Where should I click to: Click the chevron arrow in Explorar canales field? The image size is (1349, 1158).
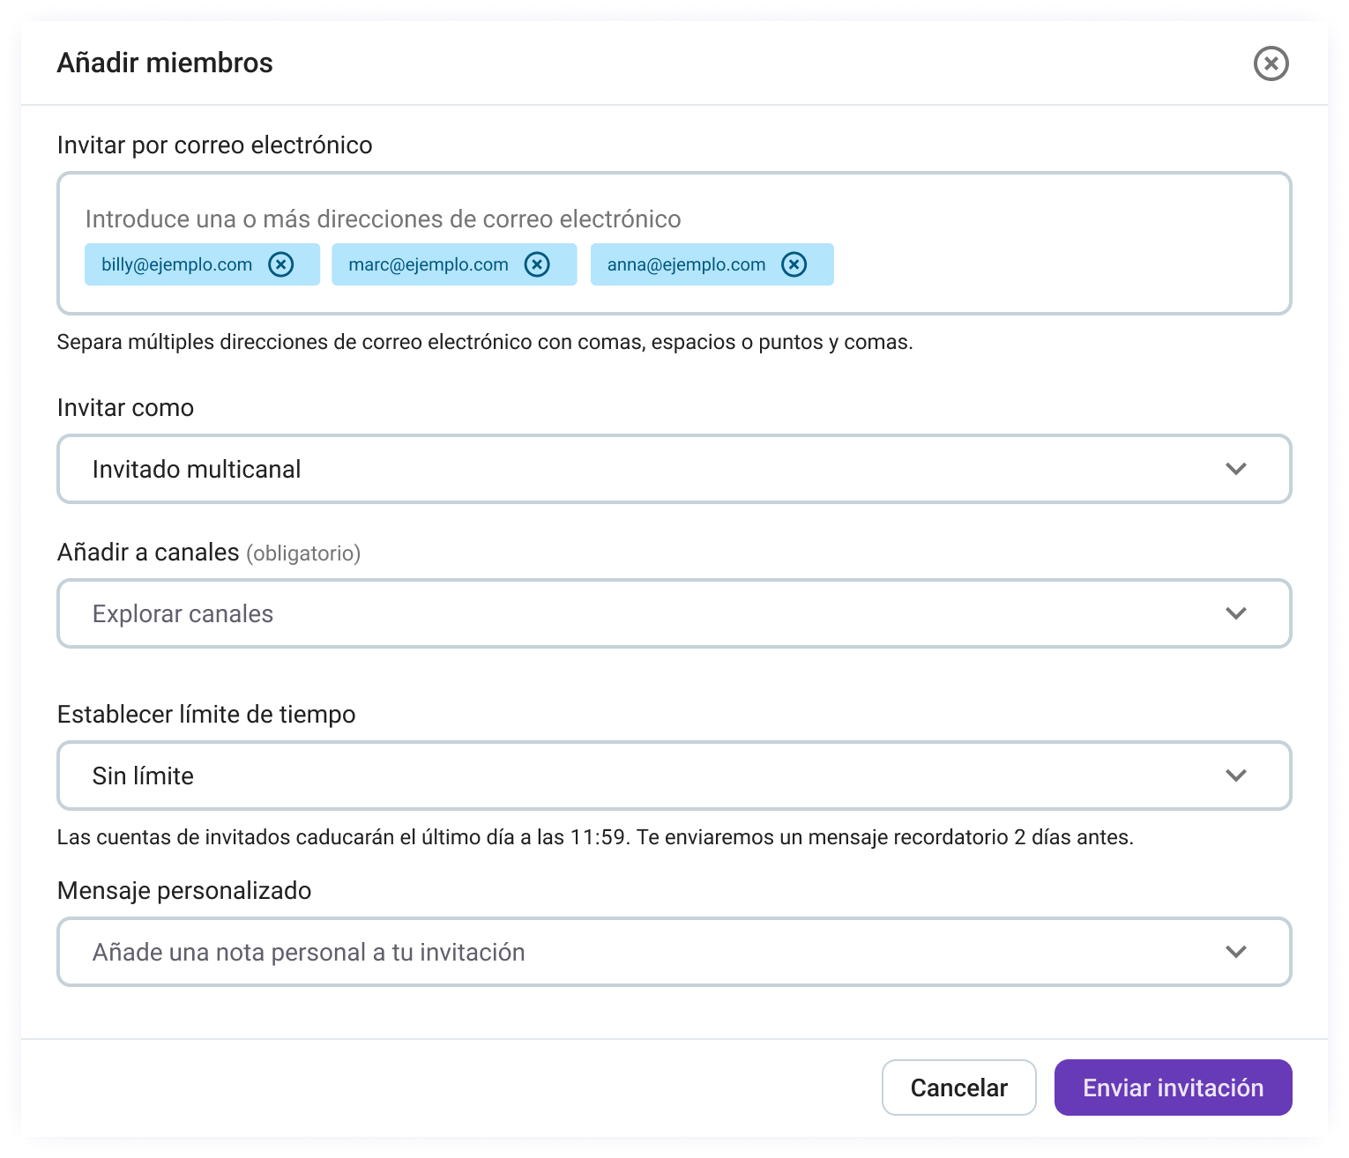(1236, 613)
